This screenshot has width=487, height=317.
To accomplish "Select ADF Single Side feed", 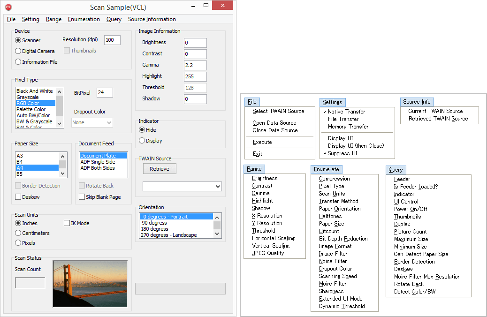I will (x=98, y=162).
